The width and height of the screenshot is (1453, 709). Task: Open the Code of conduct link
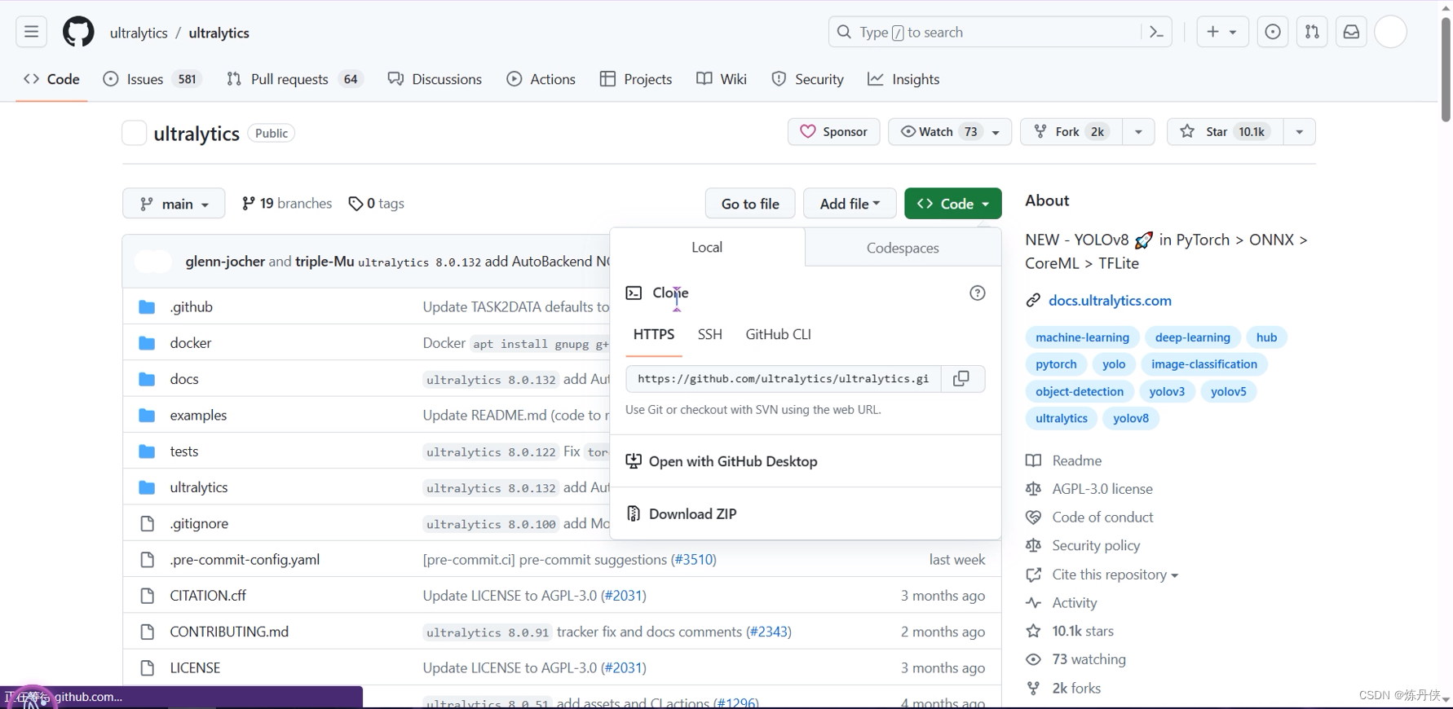(x=1102, y=517)
